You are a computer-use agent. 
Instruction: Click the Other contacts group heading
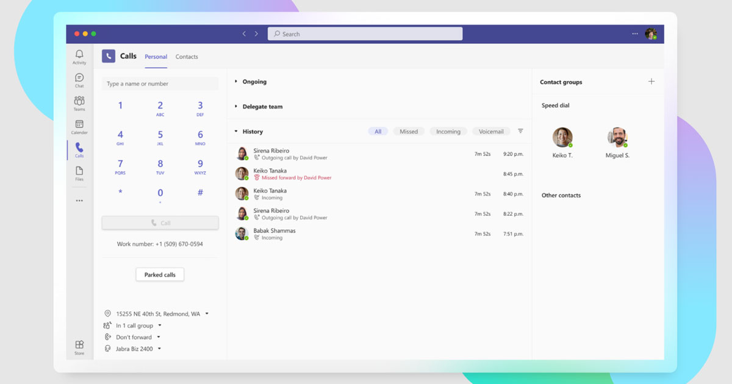point(561,196)
